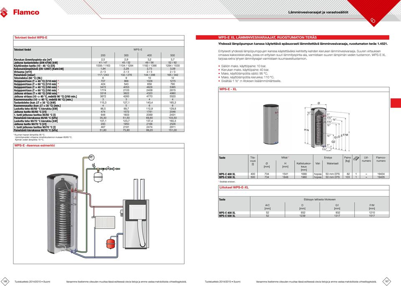Click the bold 'Yhdessä lämpöpumpun kanssa käytettävä' subtitle

tap(303, 44)
